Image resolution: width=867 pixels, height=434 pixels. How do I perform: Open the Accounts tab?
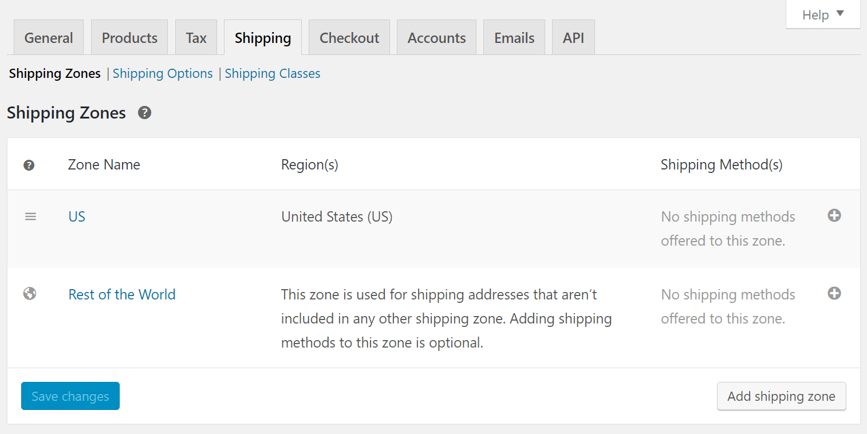[436, 38]
